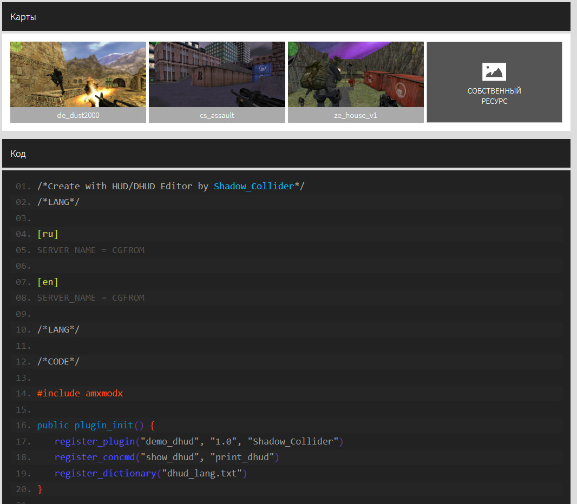Image resolution: width=577 pixels, height=504 pixels.
Task: Select the cs_assault map thumbnail
Action: click(x=217, y=74)
